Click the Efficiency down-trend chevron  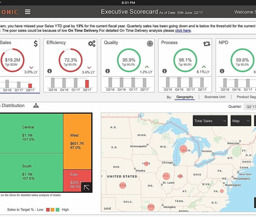(x=89, y=67)
